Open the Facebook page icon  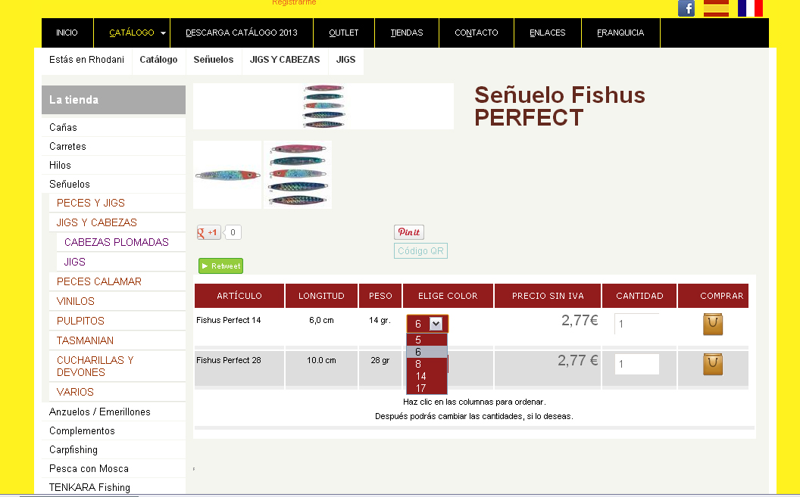(x=686, y=8)
